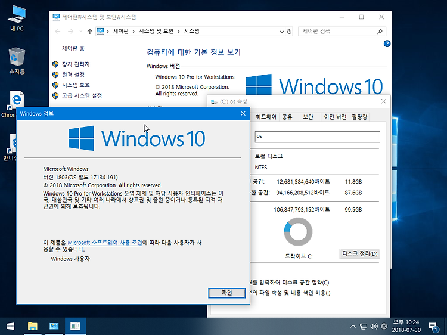Go back in Control Panel window
Image resolution: width=447 pixels, height=335 pixels.
(58, 32)
